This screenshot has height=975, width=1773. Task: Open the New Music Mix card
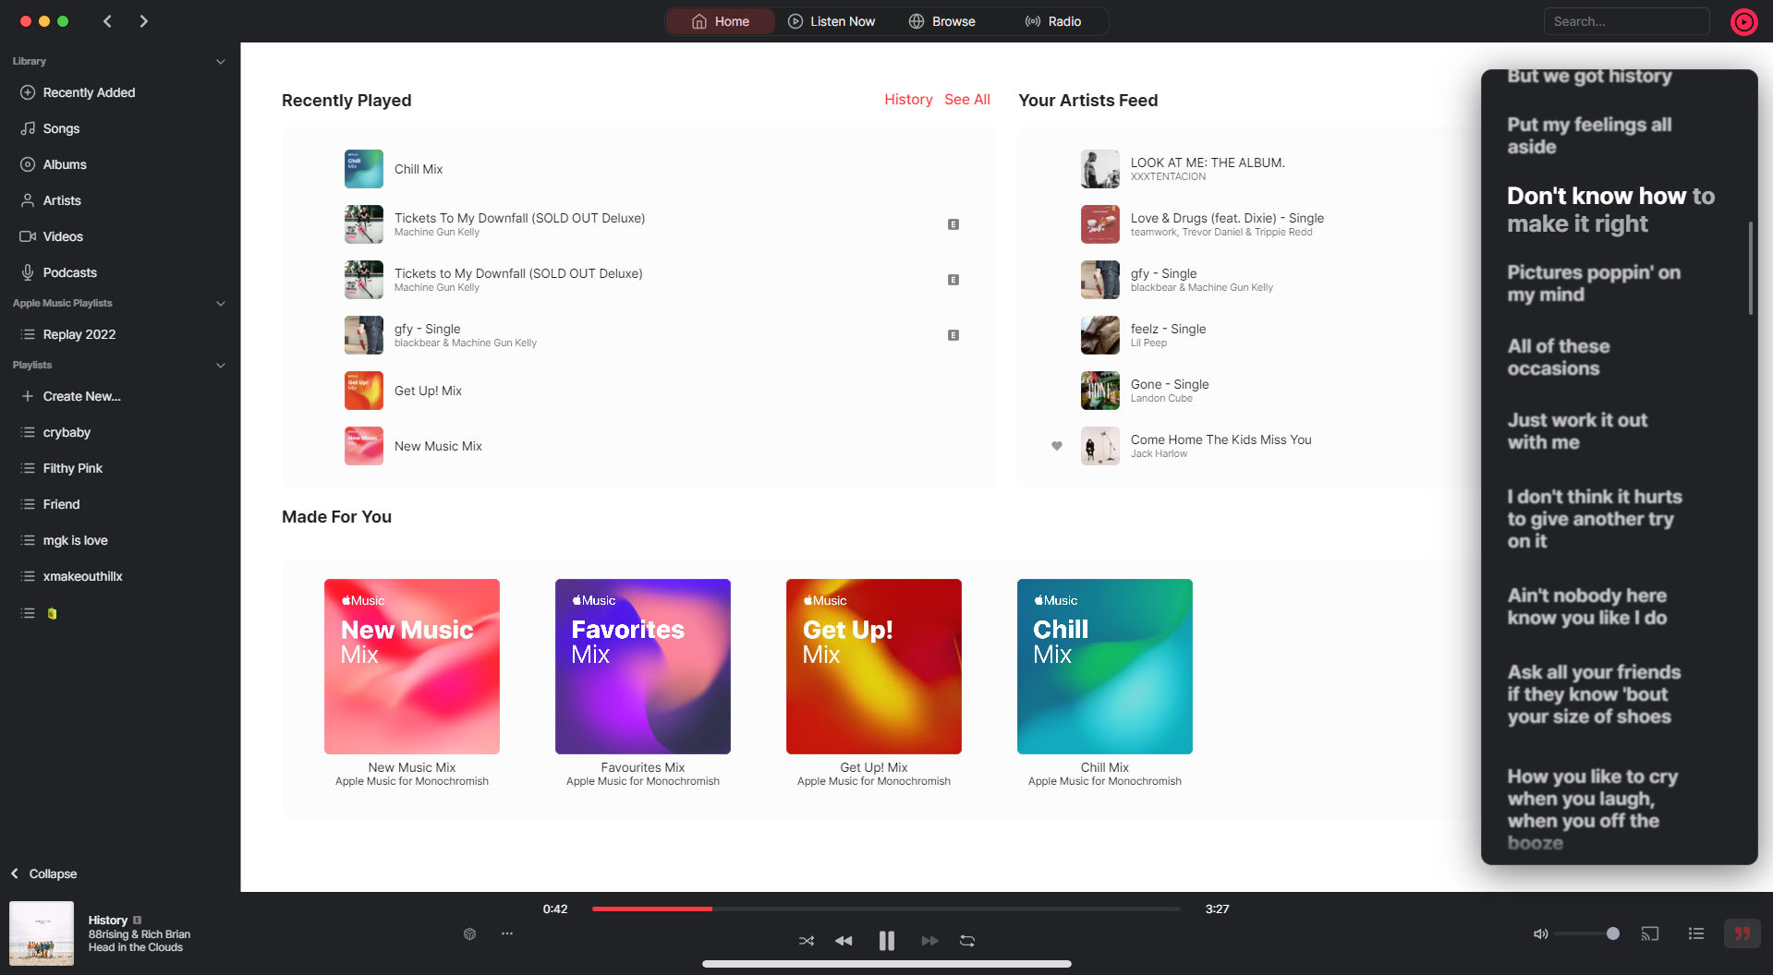click(412, 667)
